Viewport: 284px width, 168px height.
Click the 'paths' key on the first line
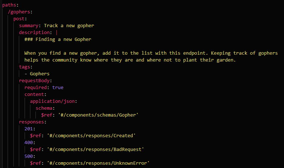(9, 5)
